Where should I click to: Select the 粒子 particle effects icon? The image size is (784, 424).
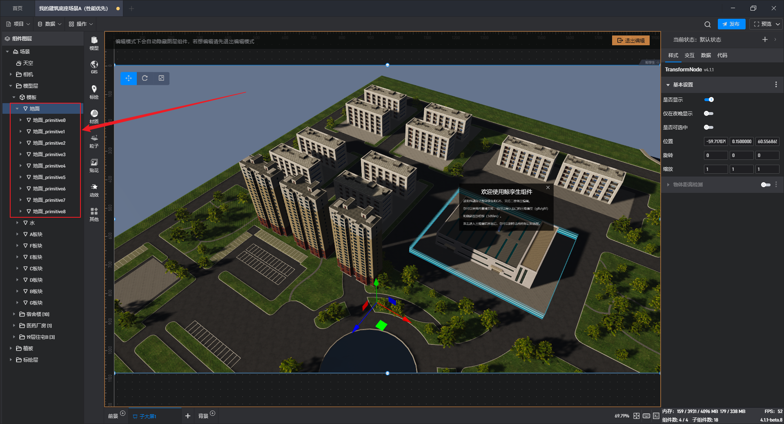point(94,140)
